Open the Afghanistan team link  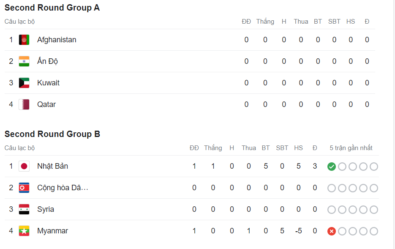57,40
